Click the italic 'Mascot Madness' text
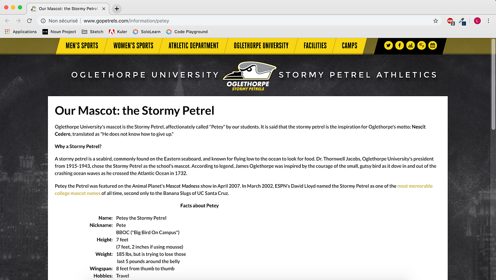The image size is (496, 280). pos(183,186)
